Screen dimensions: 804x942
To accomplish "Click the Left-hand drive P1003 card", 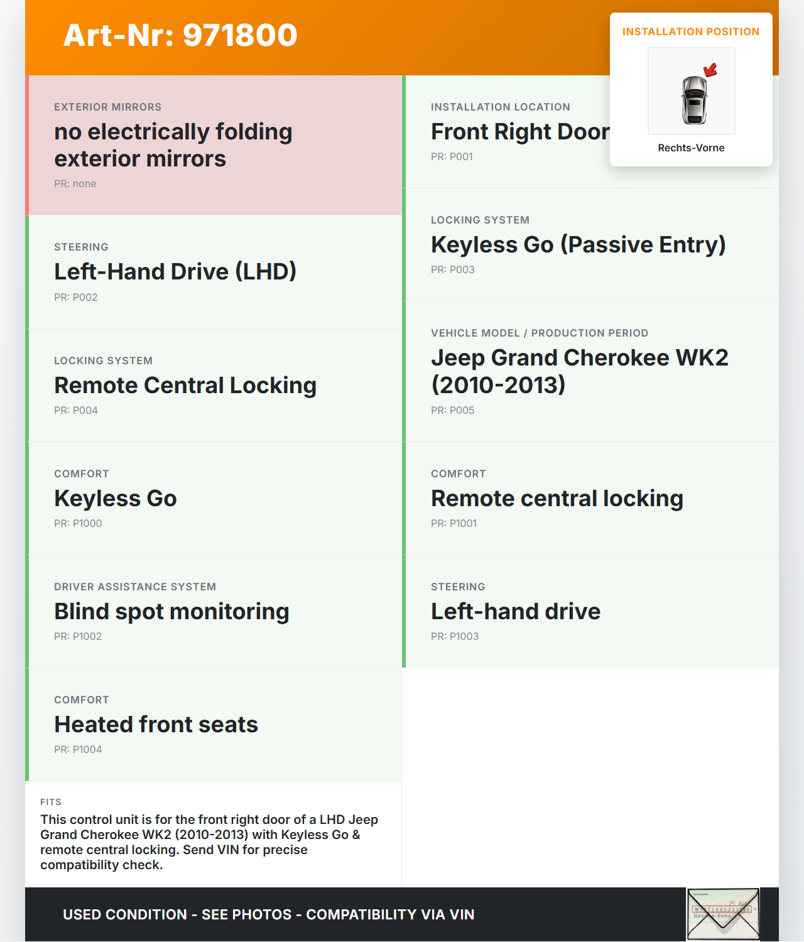I will (x=590, y=611).
